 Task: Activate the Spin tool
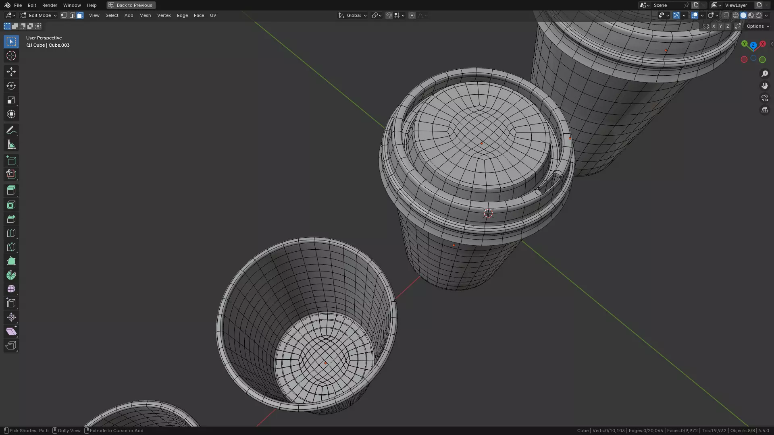point(11,275)
